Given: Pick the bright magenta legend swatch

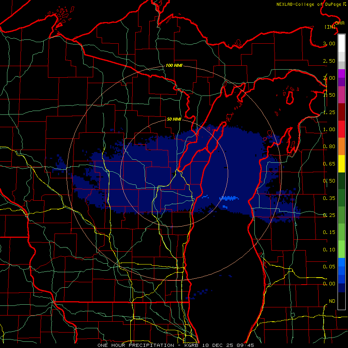Looking at the screenshot, I should (x=341, y=73).
